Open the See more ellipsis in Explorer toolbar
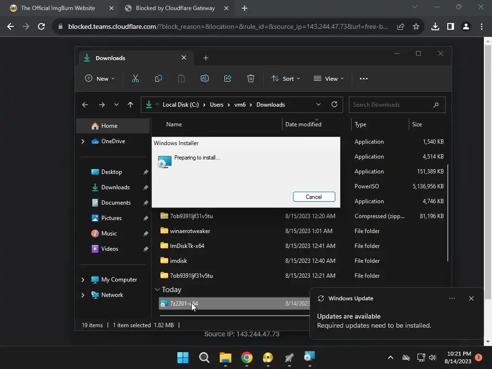 point(364,79)
